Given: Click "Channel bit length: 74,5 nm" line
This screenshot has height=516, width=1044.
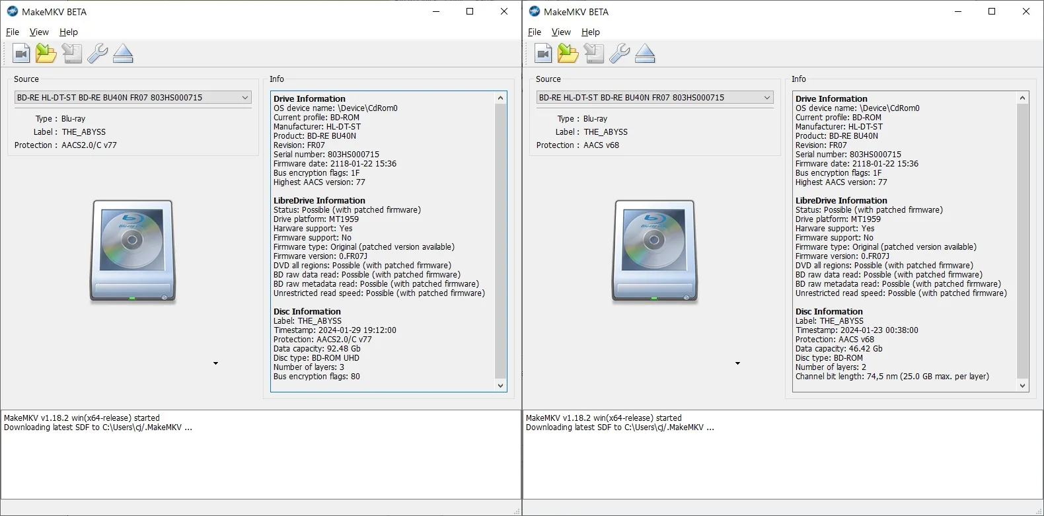Looking at the screenshot, I should tap(893, 377).
